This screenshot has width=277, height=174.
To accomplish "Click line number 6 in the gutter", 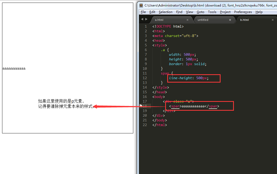I will click(x=146, y=50).
